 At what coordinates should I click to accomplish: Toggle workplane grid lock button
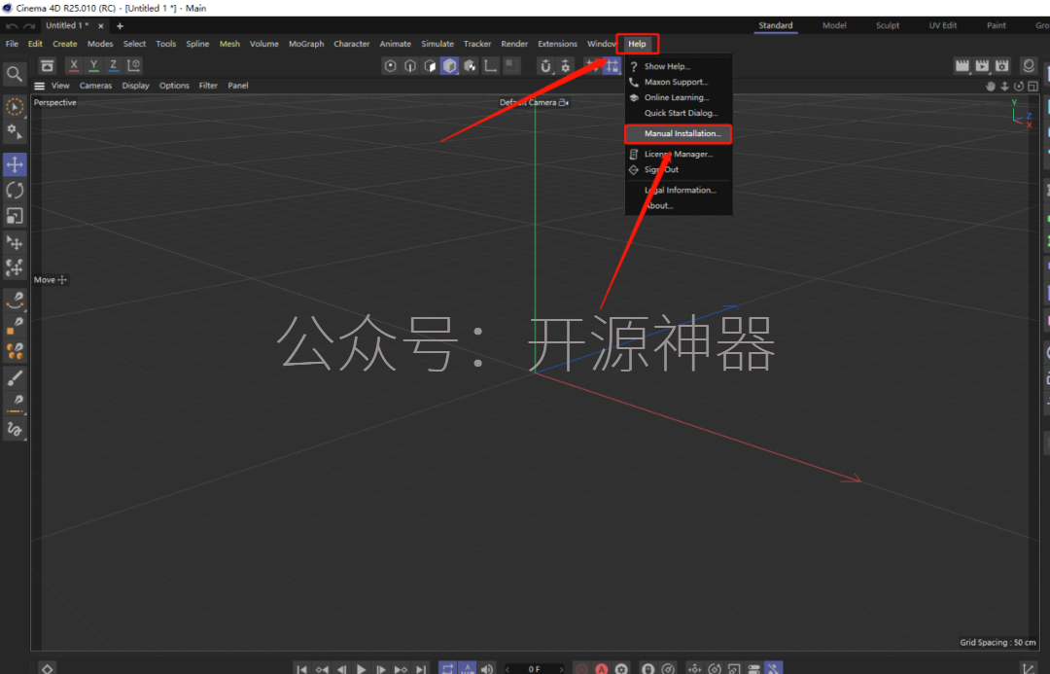point(612,66)
